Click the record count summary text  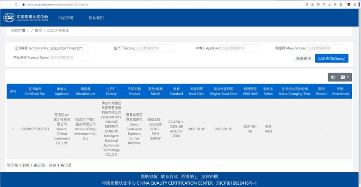point(39,165)
